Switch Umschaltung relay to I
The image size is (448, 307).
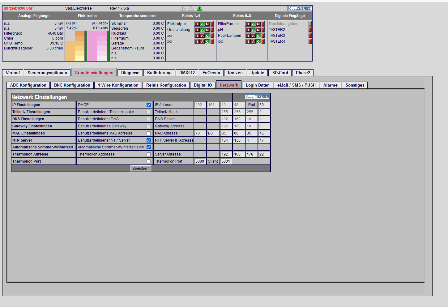pyautogui.click(x=197, y=30)
